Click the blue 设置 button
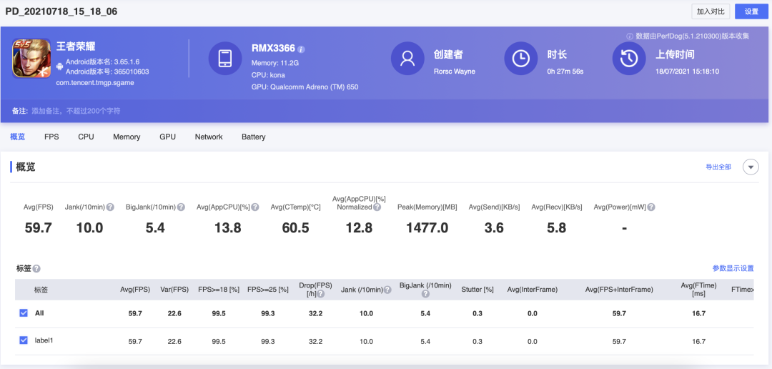Screen dimensions: 772x369 751,11
